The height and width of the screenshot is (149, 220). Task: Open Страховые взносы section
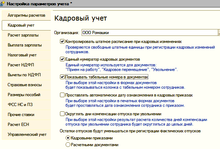(x=26, y=85)
